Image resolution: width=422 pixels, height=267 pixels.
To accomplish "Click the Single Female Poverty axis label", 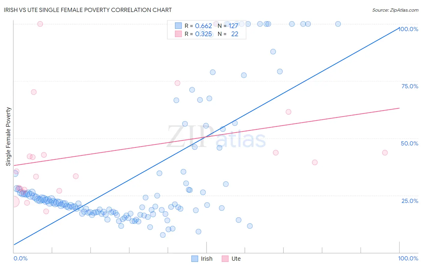I will pyautogui.click(x=8, y=136).
